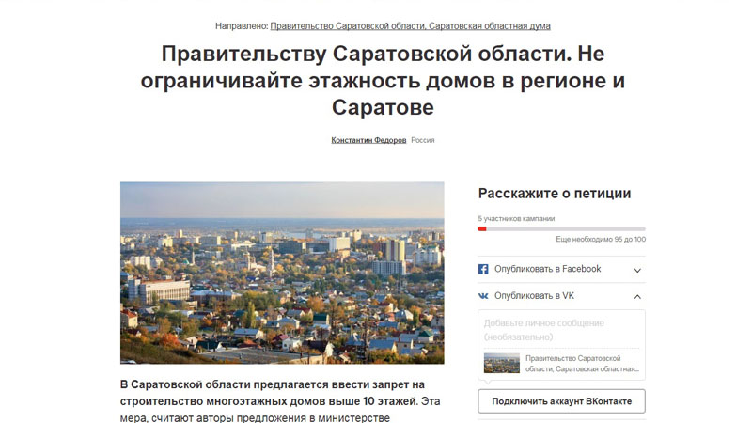
Task: Click the petition signature progress bar
Action: (561, 228)
